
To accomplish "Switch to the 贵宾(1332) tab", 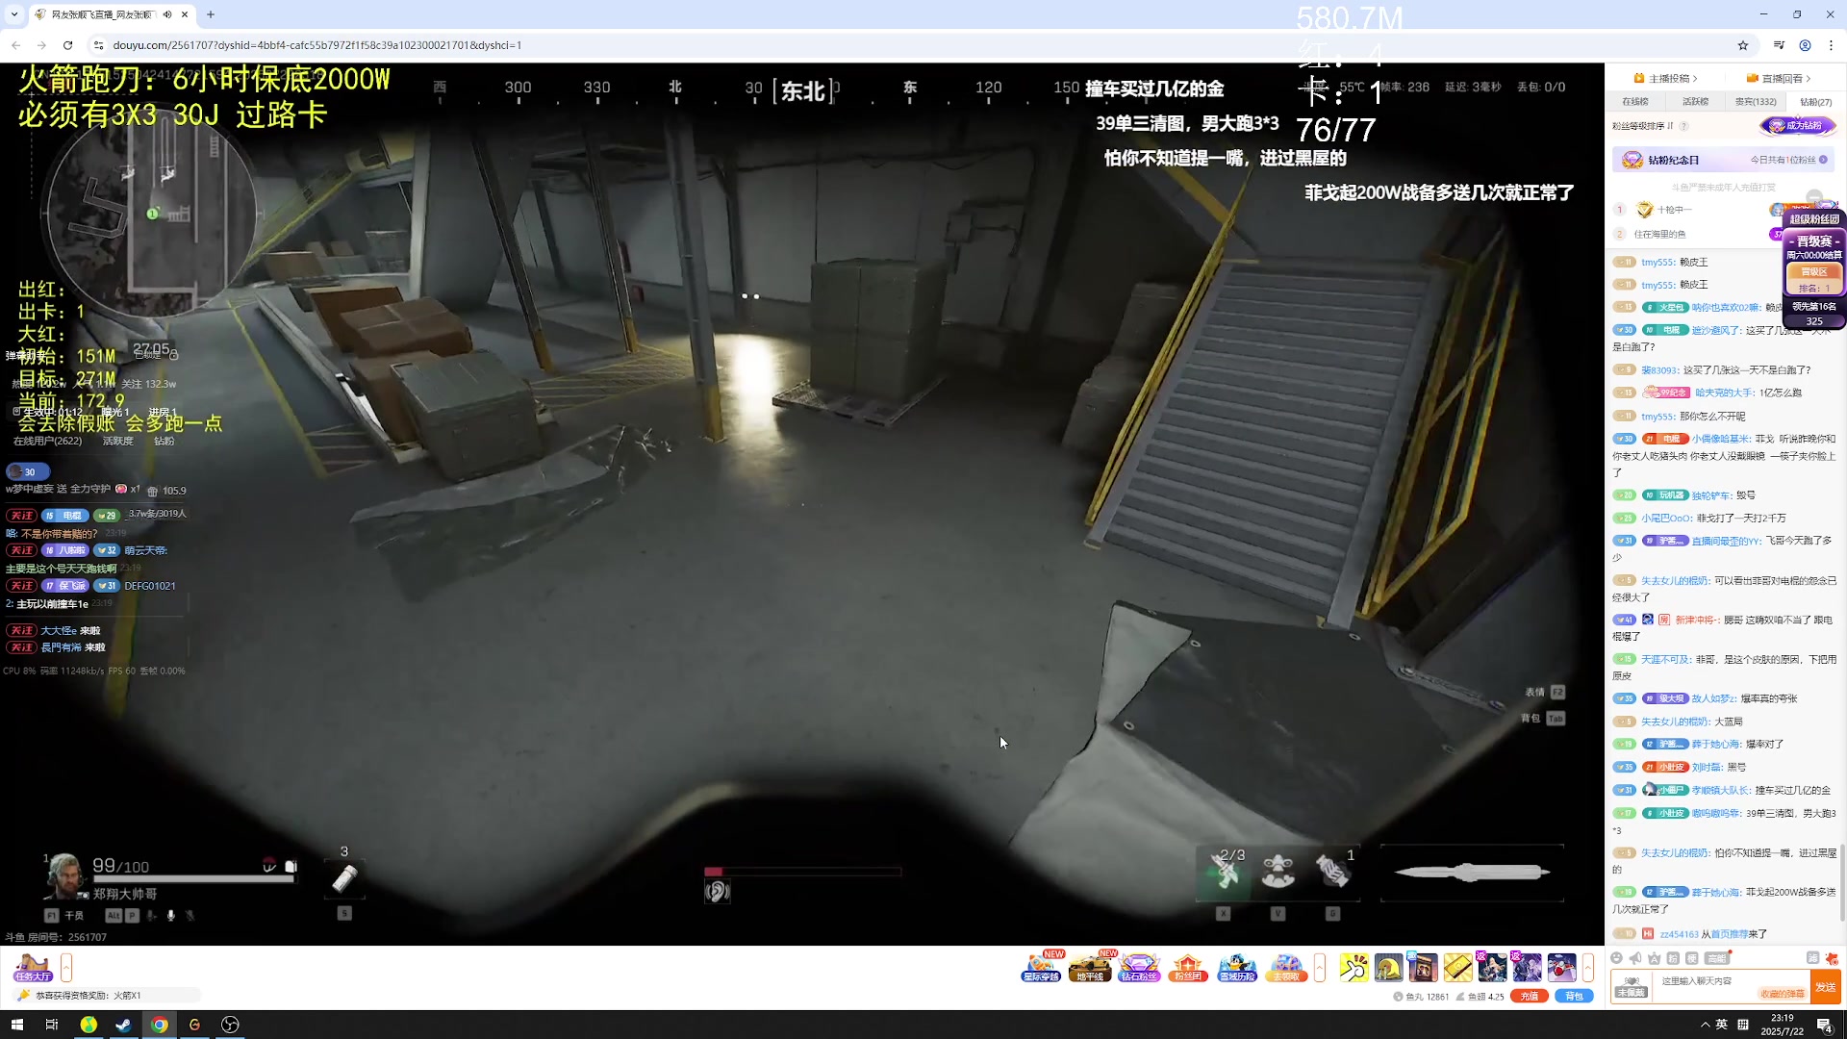I will tap(1756, 102).
